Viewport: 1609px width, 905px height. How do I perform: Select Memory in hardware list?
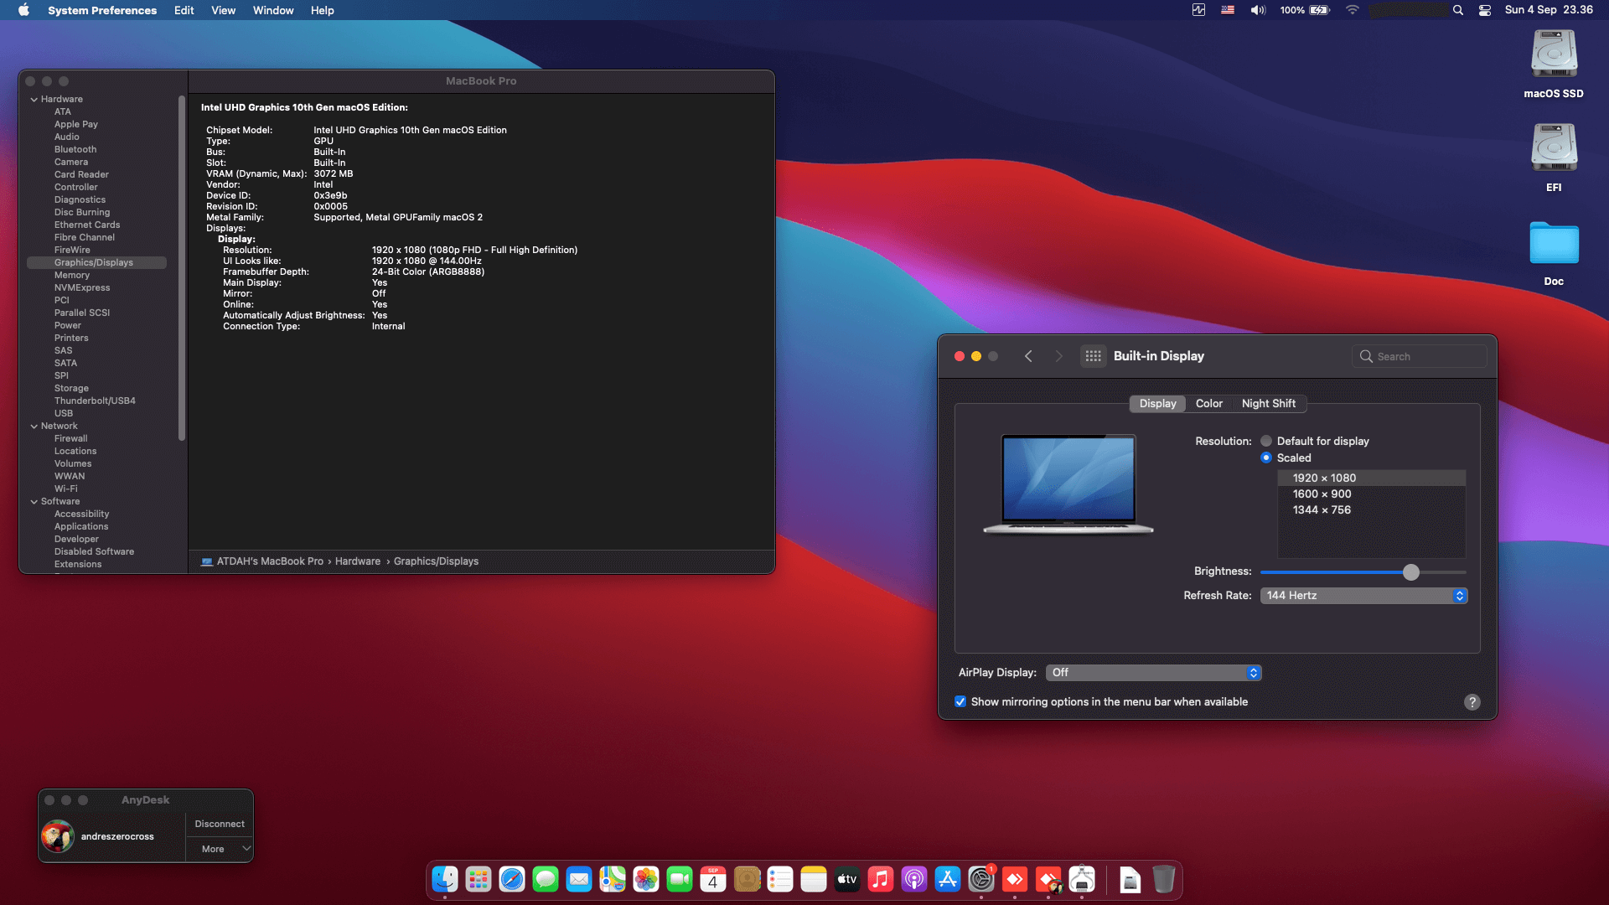pyautogui.click(x=71, y=275)
